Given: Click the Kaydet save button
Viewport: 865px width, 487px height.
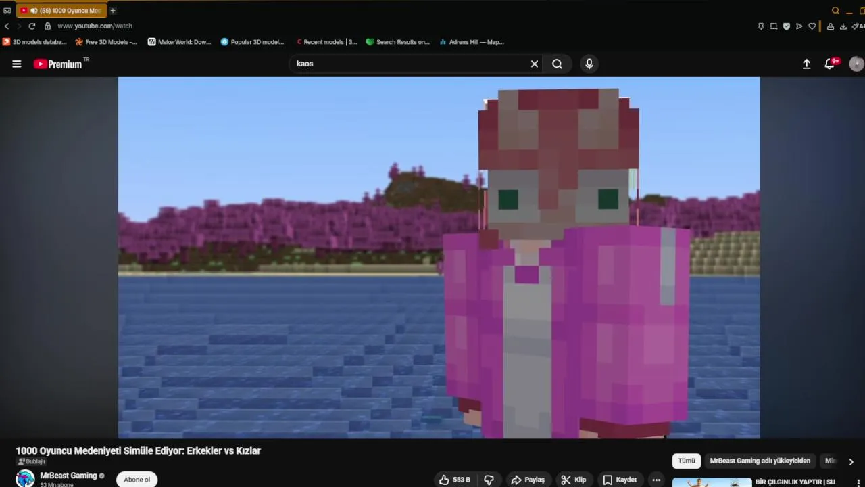Looking at the screenshot, I should click(x=620, y=480).
